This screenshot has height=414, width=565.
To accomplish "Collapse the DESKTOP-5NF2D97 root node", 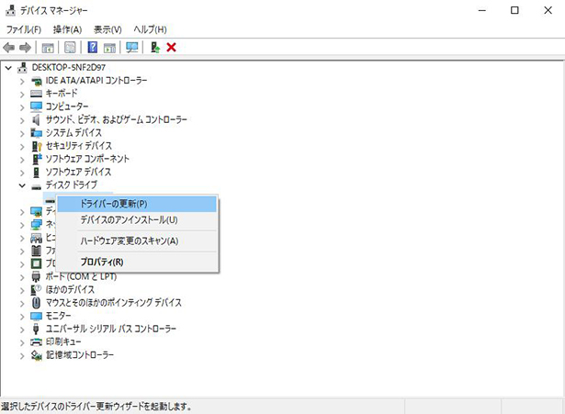I will tap(8, 68).
